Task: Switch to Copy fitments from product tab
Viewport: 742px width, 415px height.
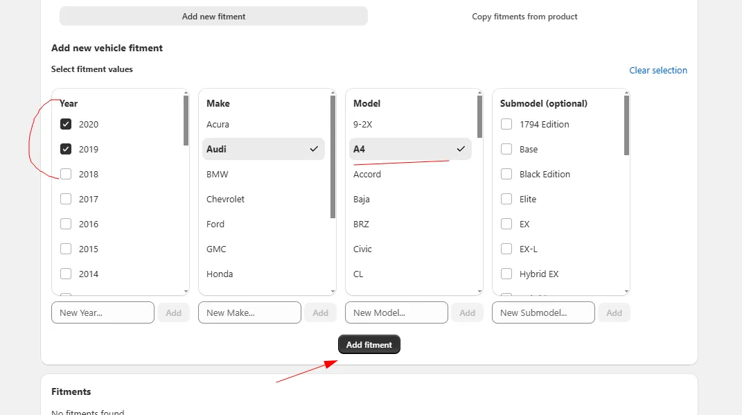Action: point(524,17)
